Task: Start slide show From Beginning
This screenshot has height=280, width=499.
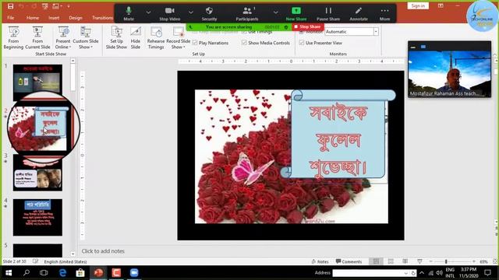Action: point(13,37)
